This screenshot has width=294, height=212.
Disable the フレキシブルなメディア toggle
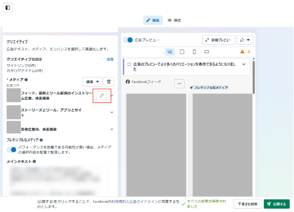coord(12,150)
